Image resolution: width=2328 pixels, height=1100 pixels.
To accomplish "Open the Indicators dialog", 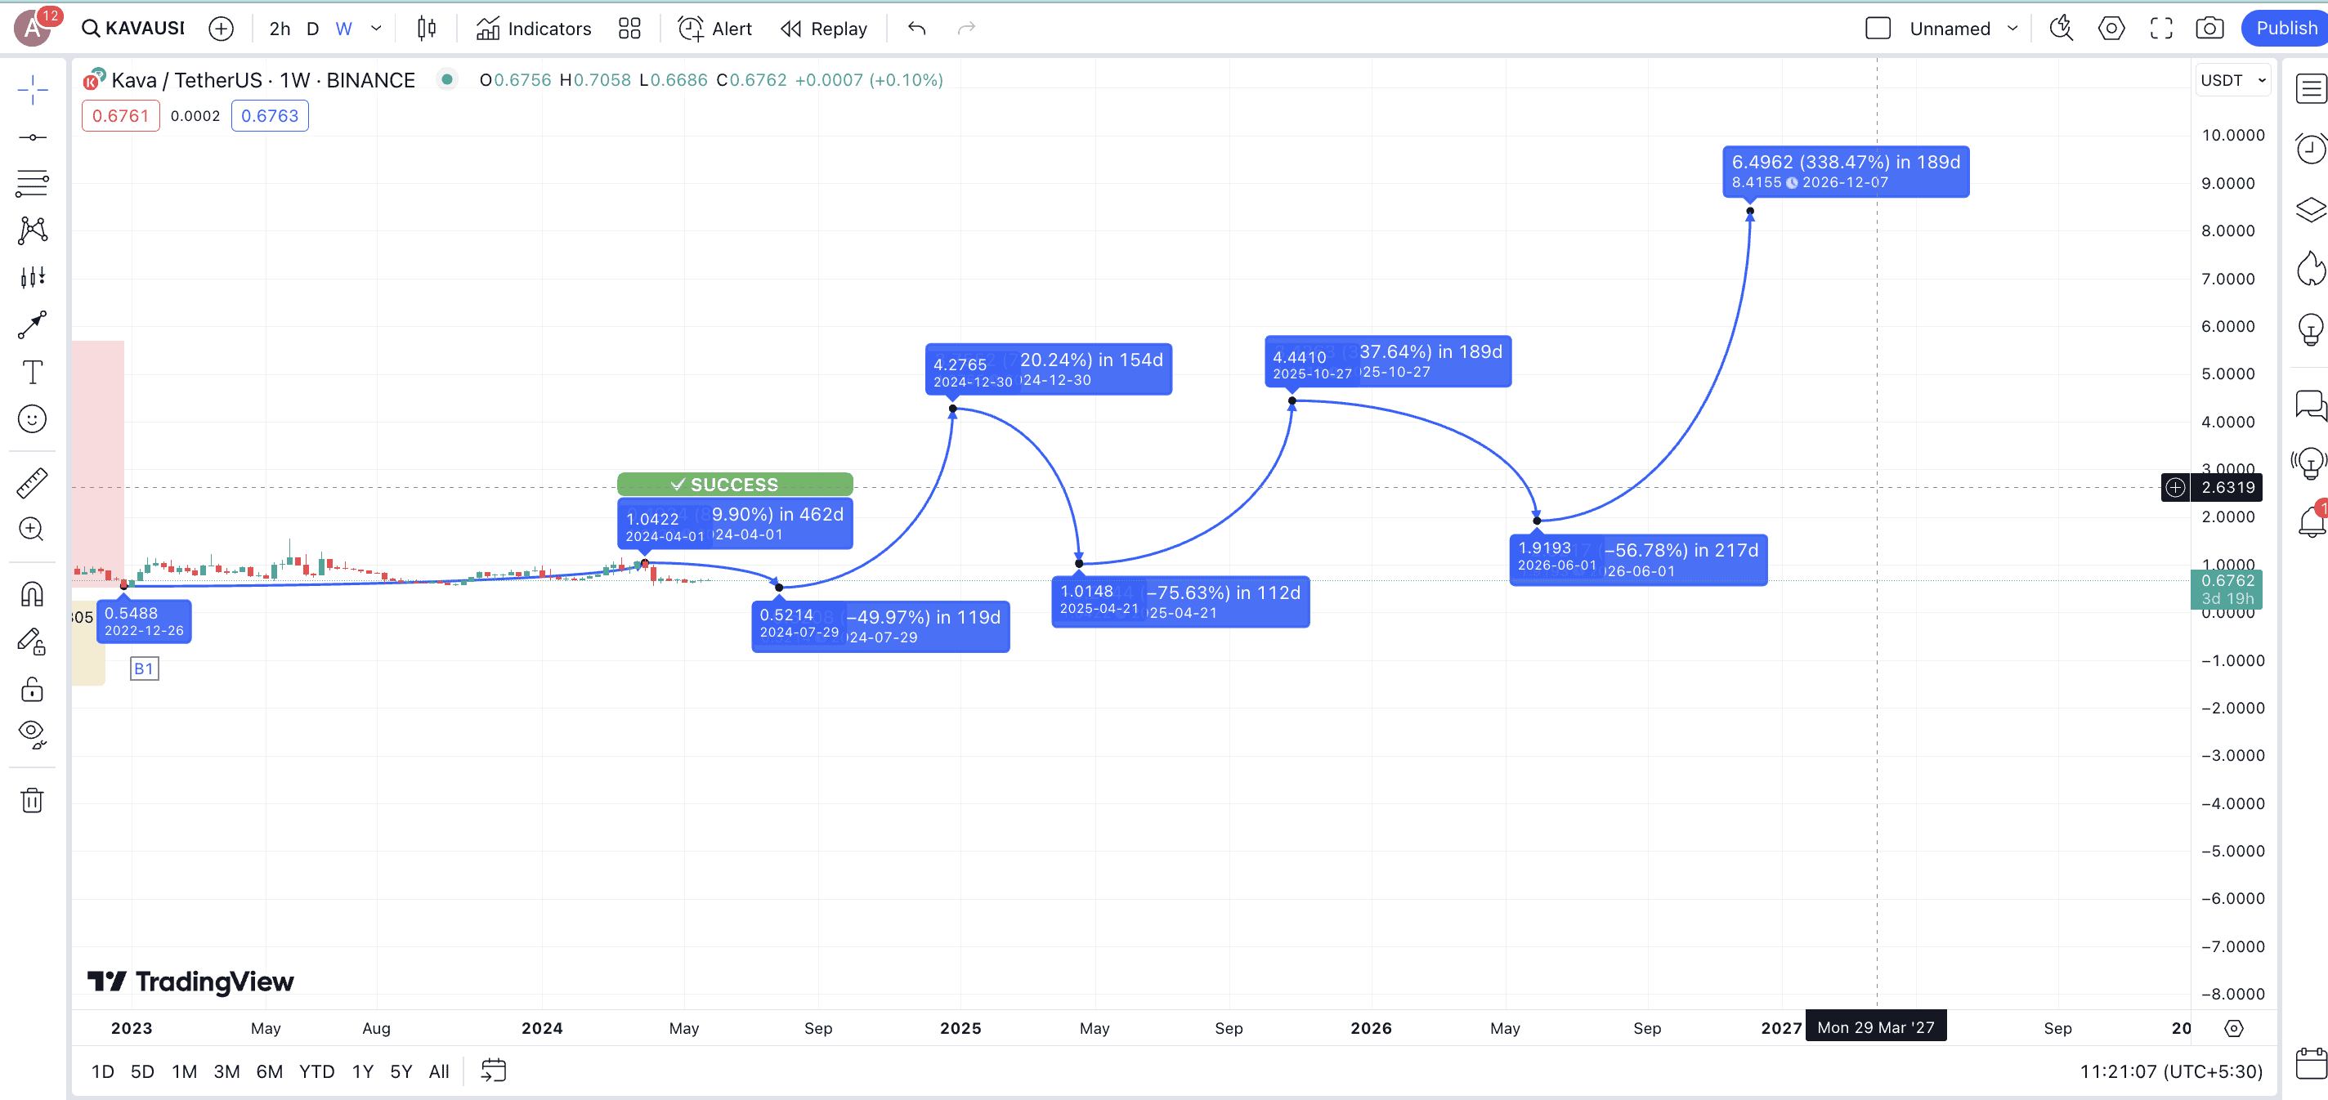I will (534, 28).
